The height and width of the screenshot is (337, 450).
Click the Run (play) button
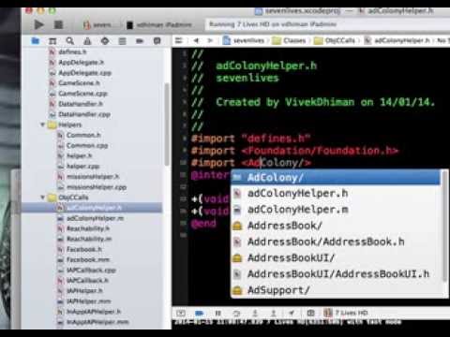pos(38,24)
